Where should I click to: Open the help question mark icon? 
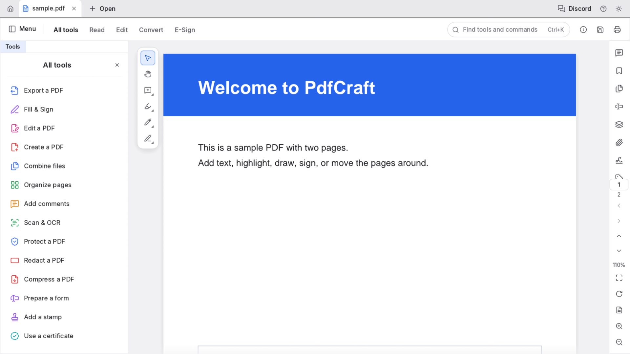603,9
